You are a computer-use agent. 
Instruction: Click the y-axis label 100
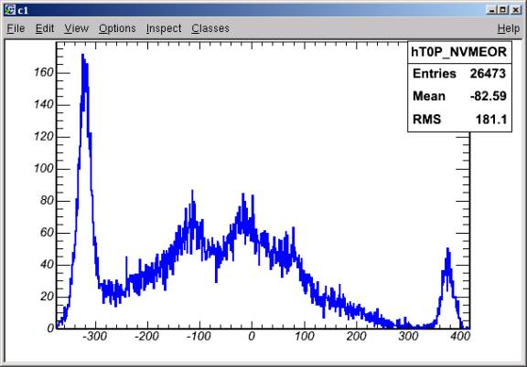pos(44,168)
